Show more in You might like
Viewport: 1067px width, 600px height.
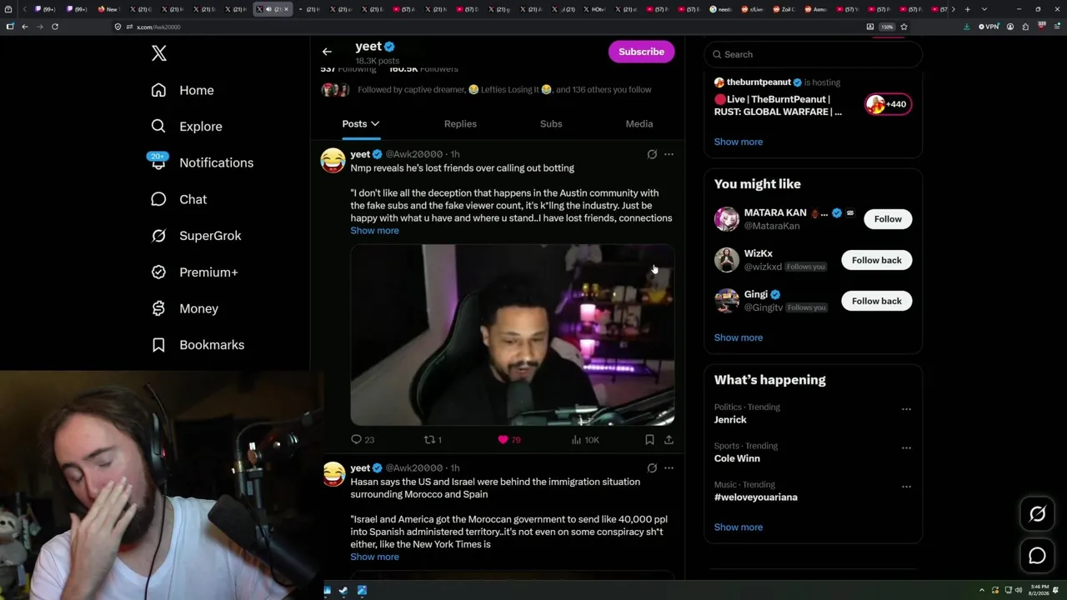pyautogui.click(x=738, y=337)
